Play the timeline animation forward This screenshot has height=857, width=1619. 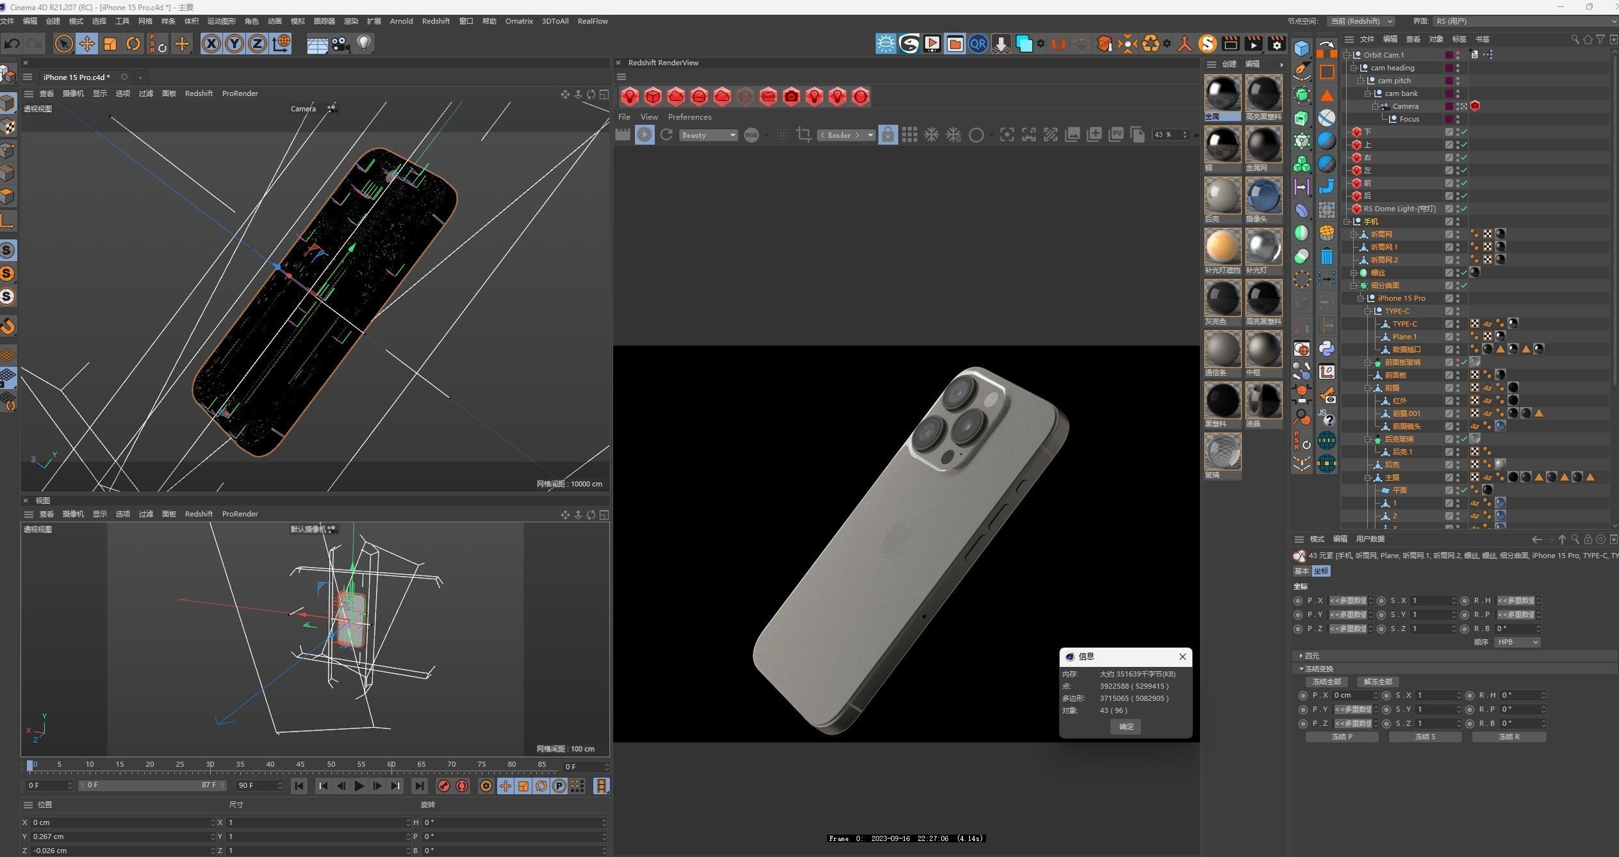(359, 786)
